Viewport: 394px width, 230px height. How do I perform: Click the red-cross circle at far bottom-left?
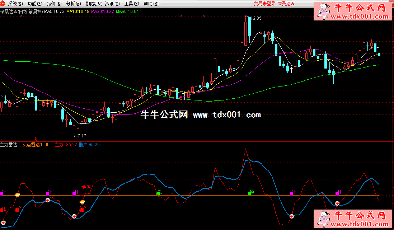pyautogui.click(x=4, y=222)
